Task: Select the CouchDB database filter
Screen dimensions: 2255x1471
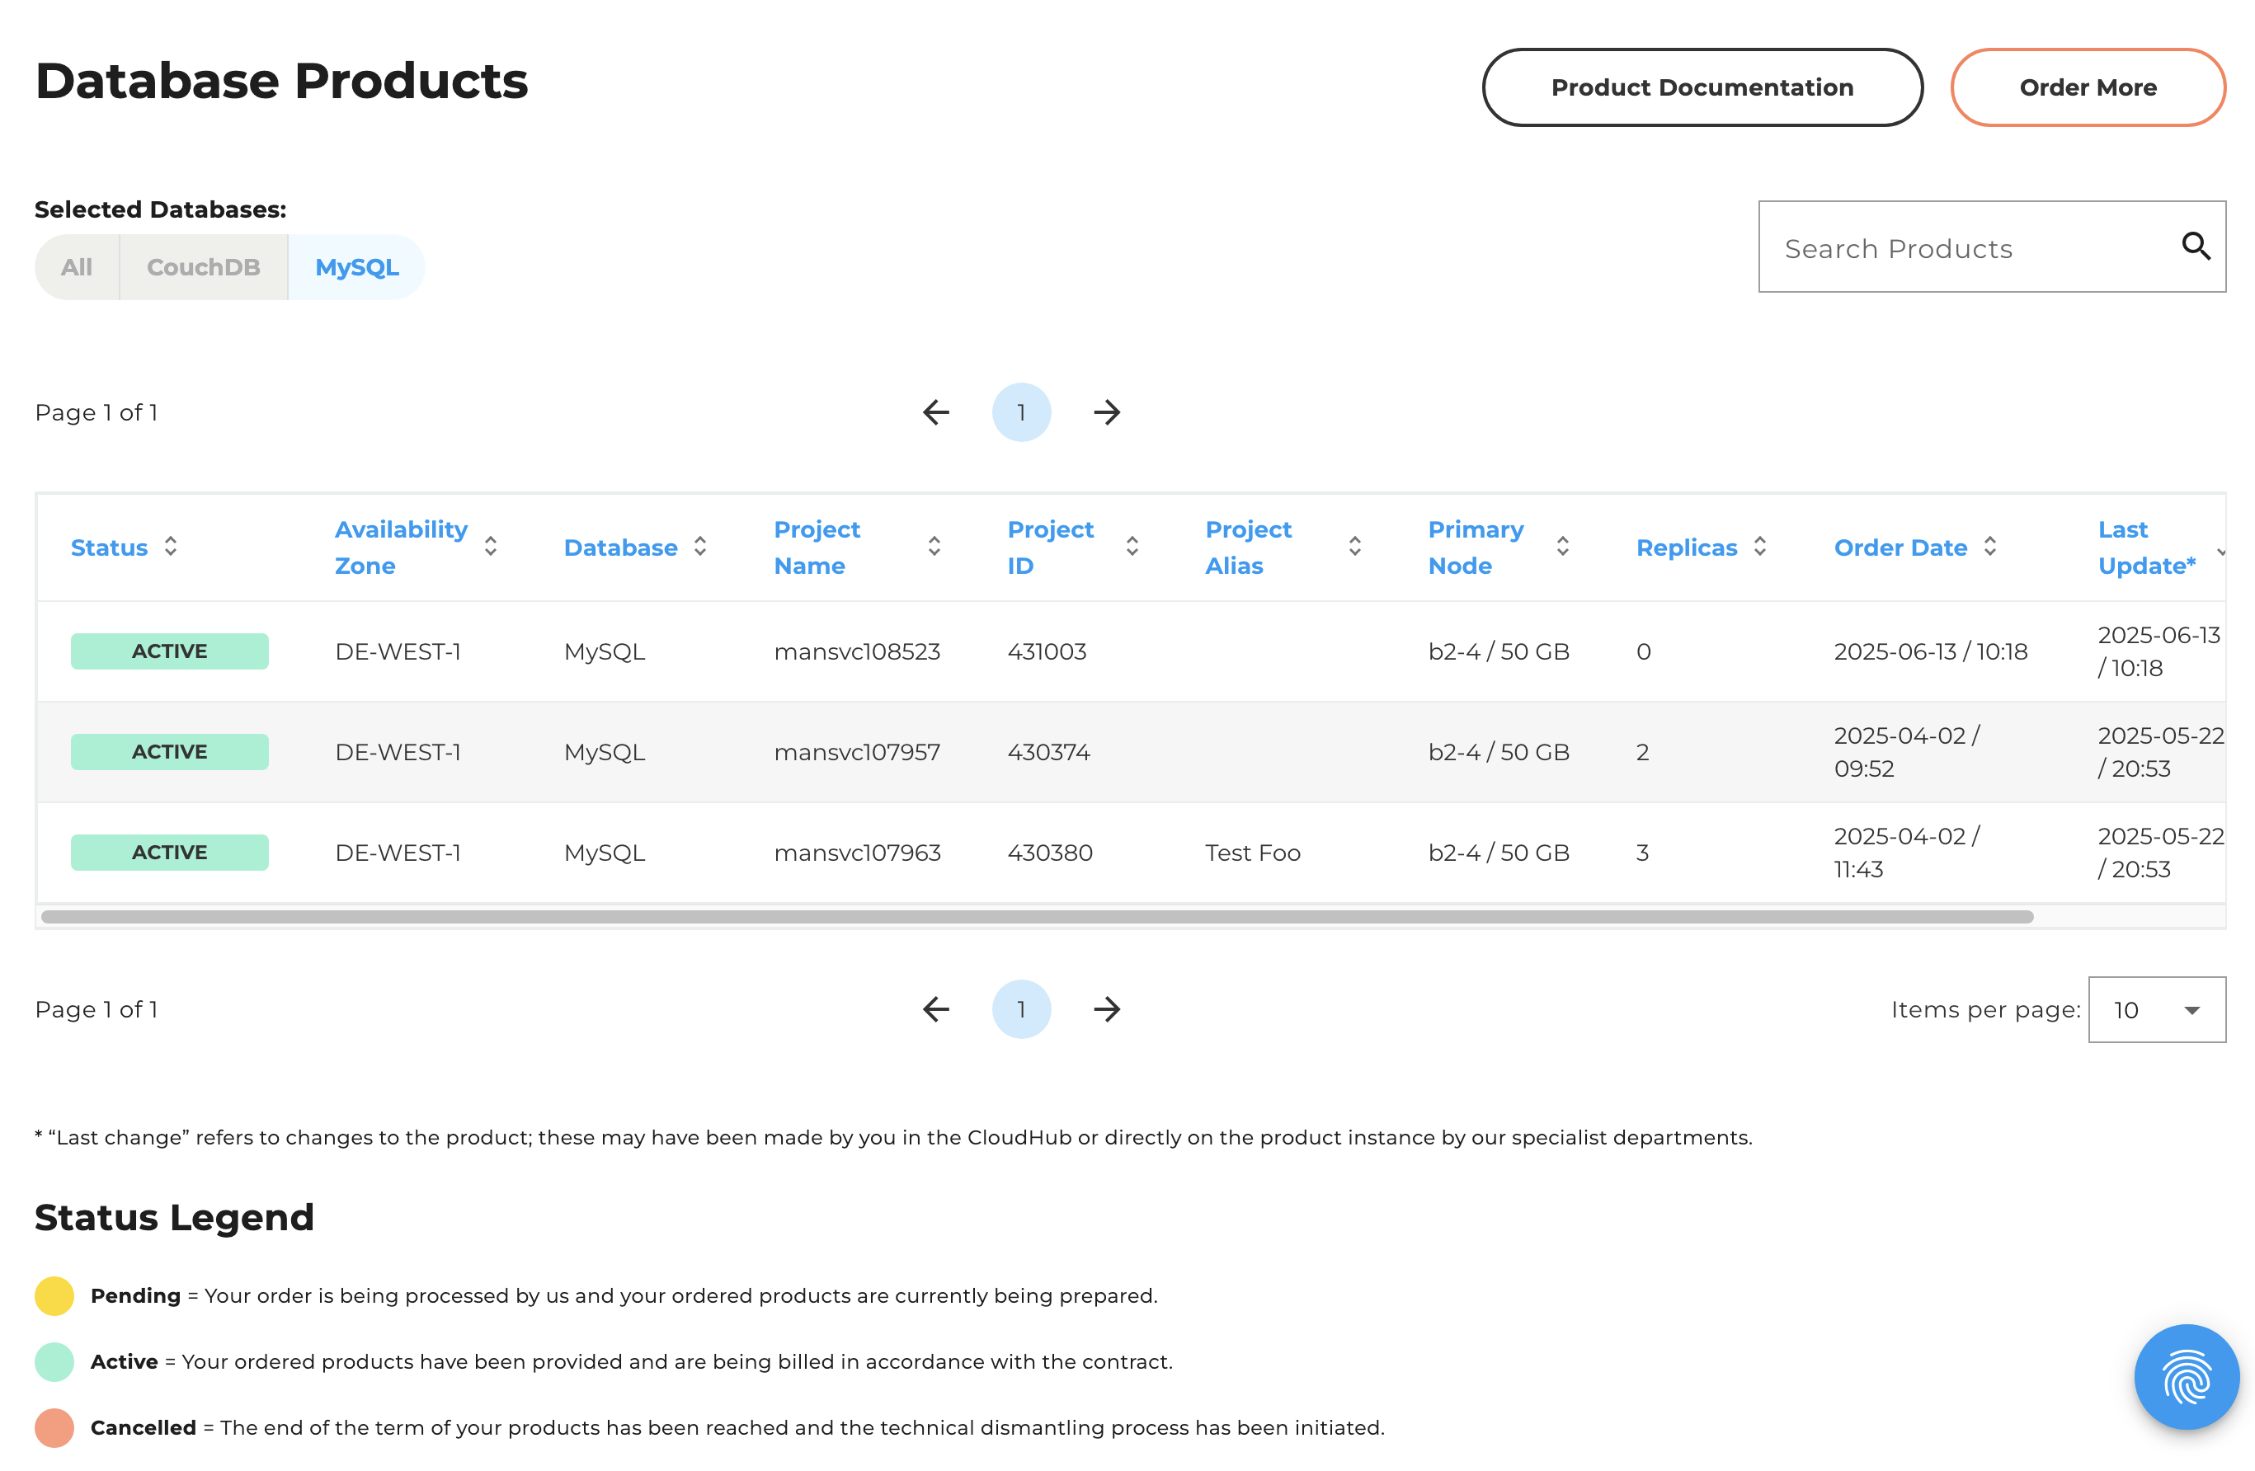Action: [203, 266]
